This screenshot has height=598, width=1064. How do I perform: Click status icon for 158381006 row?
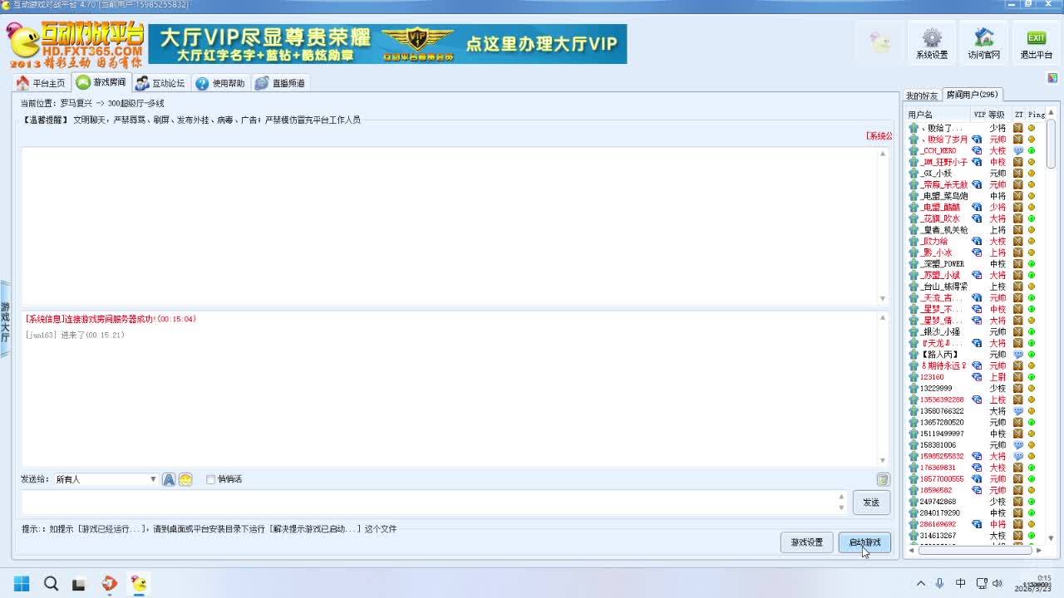[x=1018, y=445]
